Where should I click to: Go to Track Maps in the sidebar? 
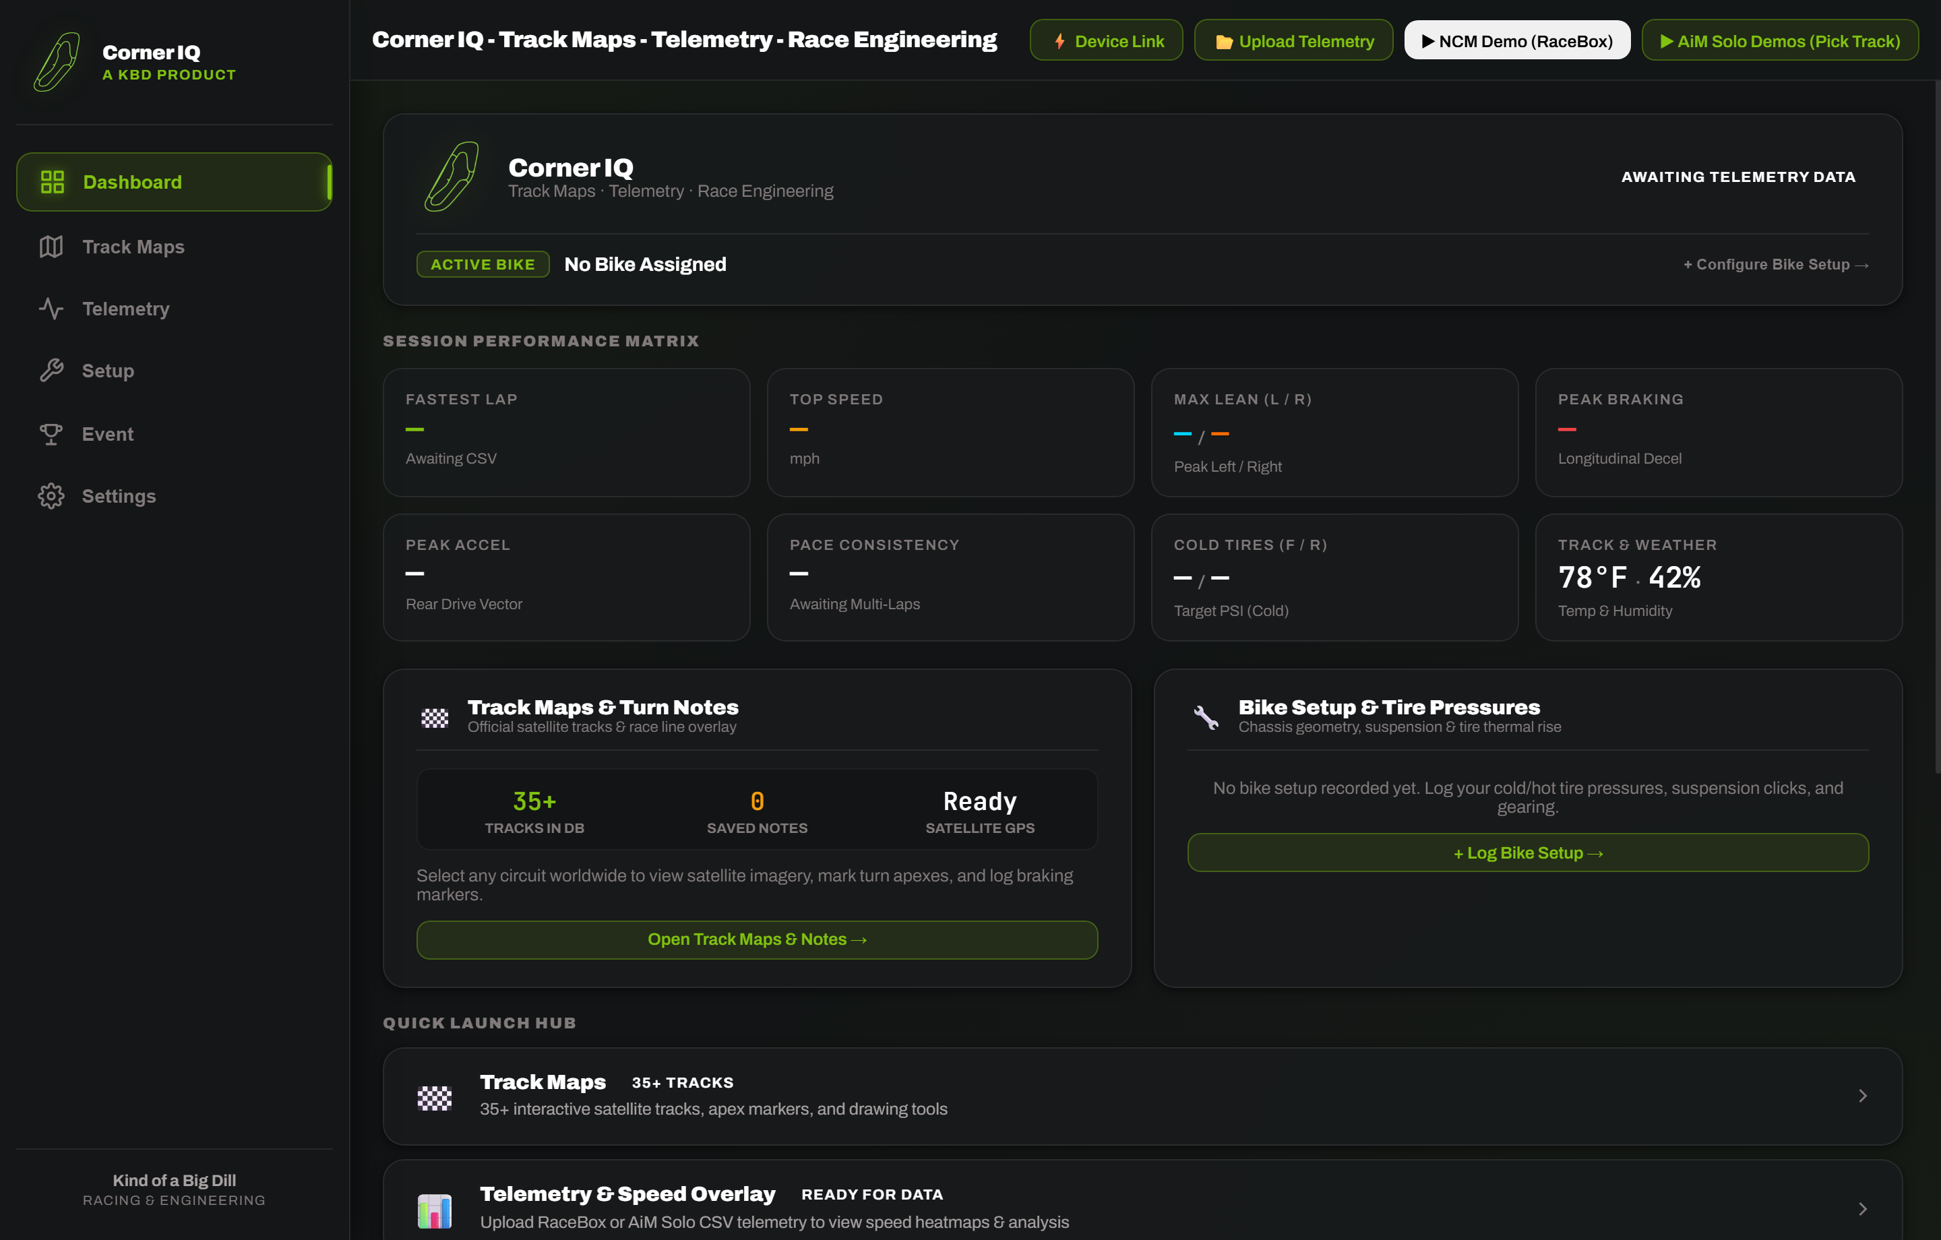tap(174, 247)
